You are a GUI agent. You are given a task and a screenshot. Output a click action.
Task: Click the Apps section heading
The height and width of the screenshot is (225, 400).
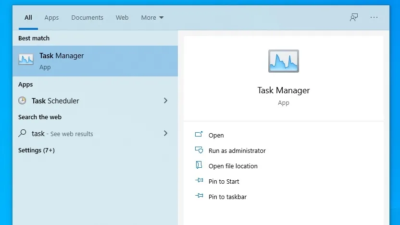tap(25, 85)
